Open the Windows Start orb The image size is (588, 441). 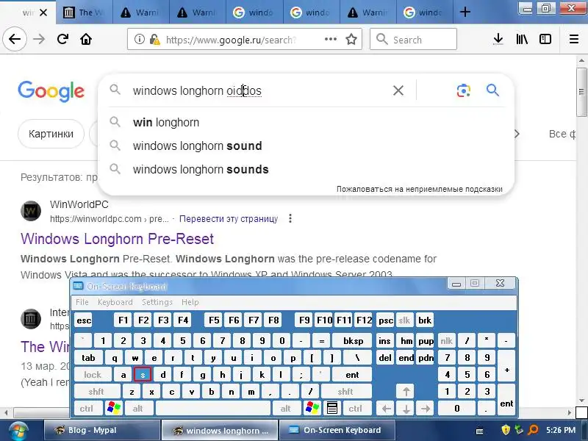click(17, 431)
